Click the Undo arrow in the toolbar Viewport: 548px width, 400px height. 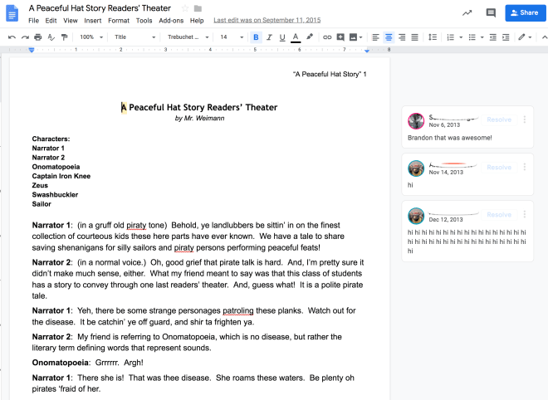12,37
